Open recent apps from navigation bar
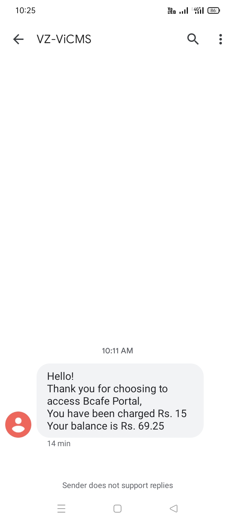Image resolution: width=235 pixels, height=523 pixels. pos(61,509)
